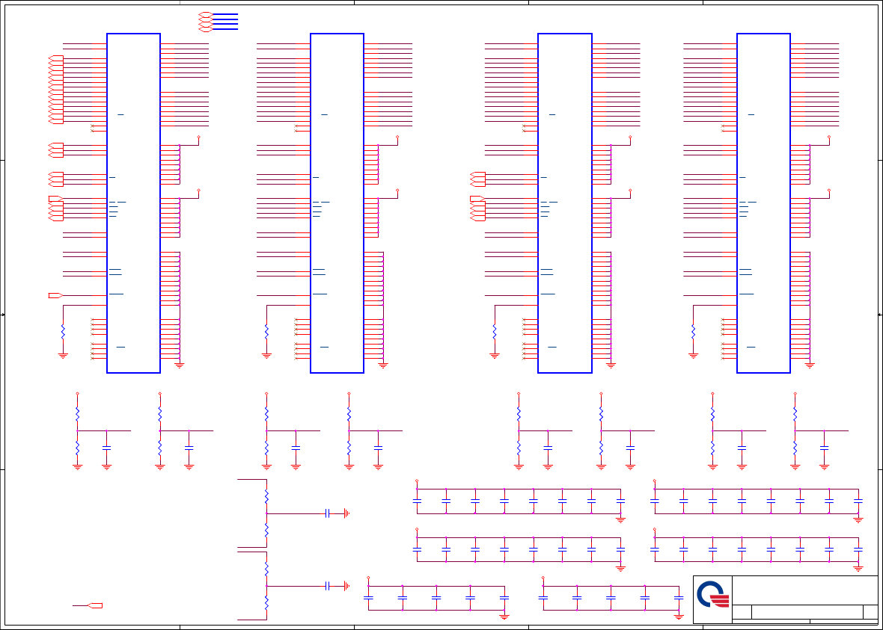Select the rightmost blue IC component body

pyautogui.click(x=763, y=203)
